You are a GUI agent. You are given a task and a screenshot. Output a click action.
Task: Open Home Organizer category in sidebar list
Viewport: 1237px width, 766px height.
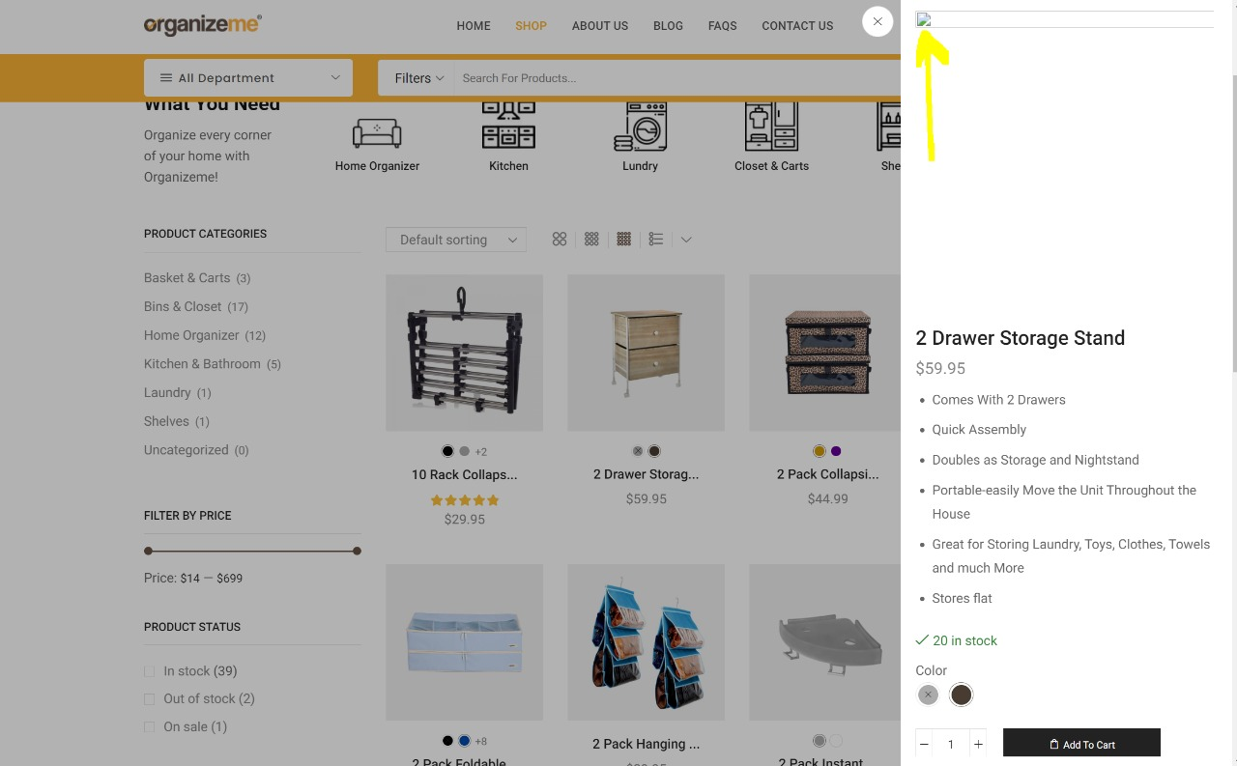pos(191,335)
